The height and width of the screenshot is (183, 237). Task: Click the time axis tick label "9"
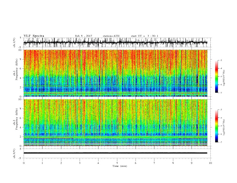click(x=192, y=163)
